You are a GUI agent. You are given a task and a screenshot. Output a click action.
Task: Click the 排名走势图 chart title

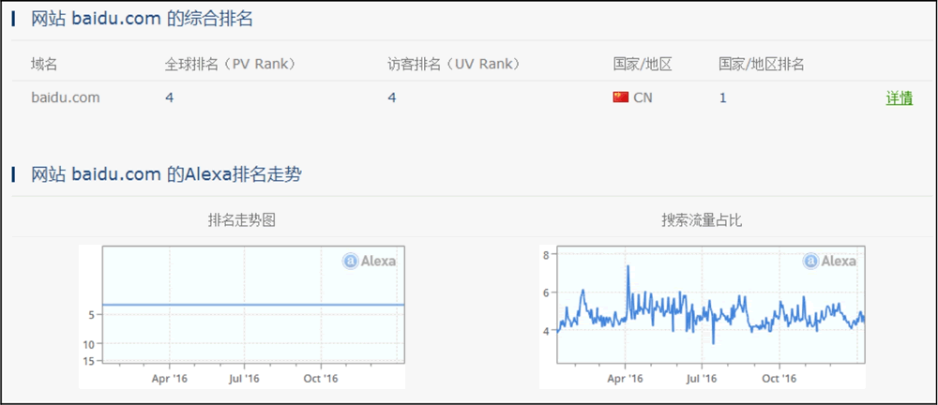[242, 220]
